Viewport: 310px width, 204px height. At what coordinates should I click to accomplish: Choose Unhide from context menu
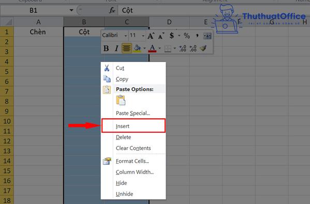pyautogui.click(x=133, y=194)
